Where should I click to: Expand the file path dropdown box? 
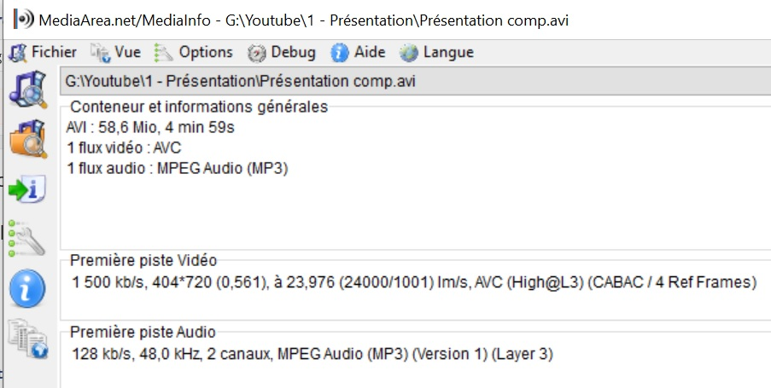click(416, 81)
